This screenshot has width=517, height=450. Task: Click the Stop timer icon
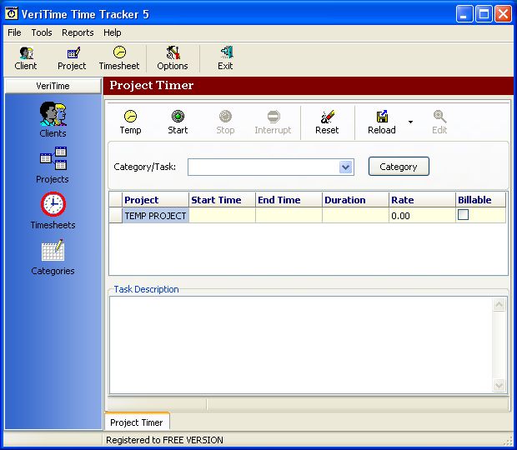click(x=225, y=122)
